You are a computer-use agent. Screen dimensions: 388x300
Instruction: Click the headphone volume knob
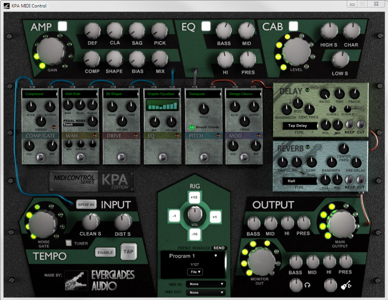point(295,285)
